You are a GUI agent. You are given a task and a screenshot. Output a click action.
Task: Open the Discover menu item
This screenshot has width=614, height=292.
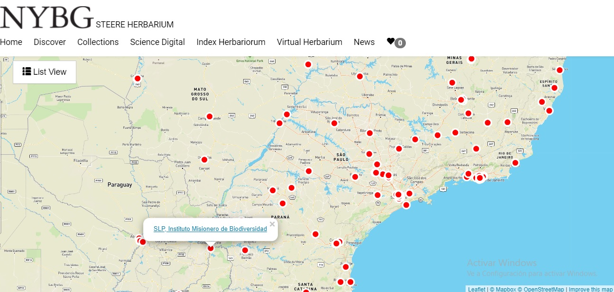(x=50, y=42)
